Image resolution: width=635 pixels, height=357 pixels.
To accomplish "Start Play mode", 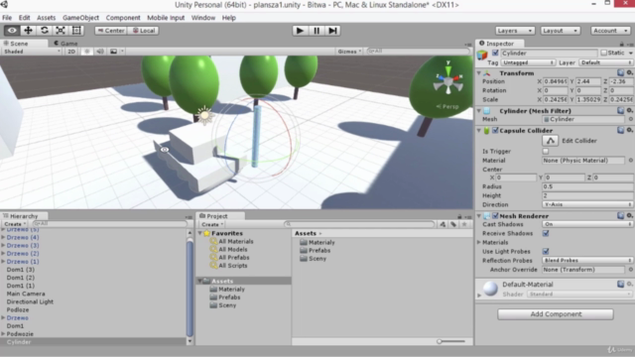I will pos(300,31).
